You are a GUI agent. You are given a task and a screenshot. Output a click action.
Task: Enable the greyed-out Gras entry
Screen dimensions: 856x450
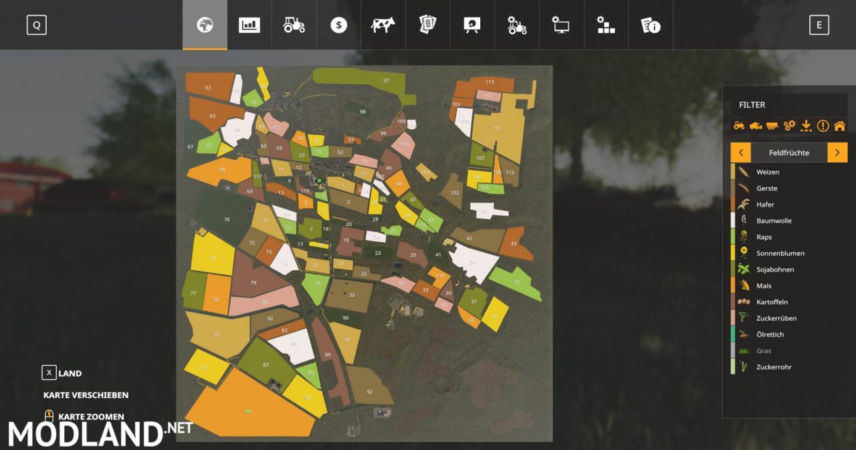tap(789, 350)
